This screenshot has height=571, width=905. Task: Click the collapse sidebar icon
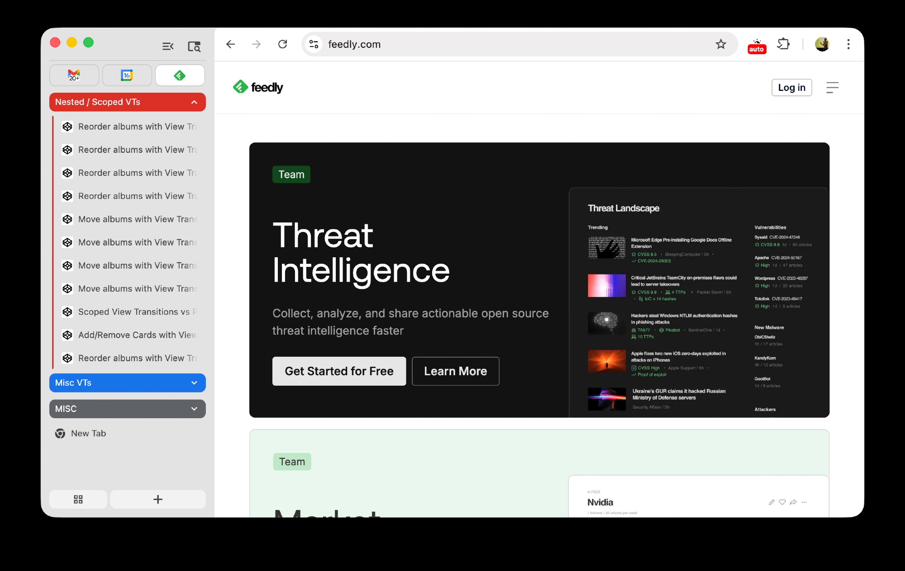168,46
